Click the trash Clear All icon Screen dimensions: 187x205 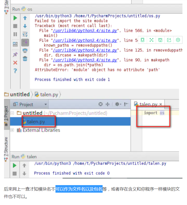[25, 59]
